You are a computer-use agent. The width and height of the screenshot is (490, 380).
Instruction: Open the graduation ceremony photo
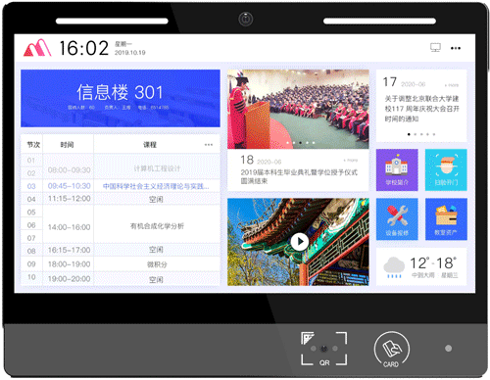tap(298, 109)
